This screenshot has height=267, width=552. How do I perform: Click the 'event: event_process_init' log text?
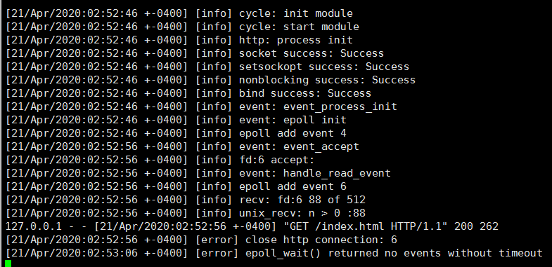pos(318,107)
